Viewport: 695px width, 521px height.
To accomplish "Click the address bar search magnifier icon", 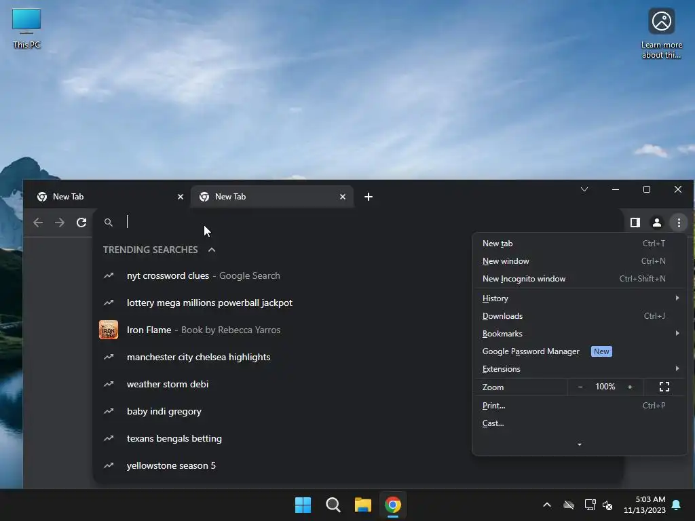I will [x=108, y=223].
